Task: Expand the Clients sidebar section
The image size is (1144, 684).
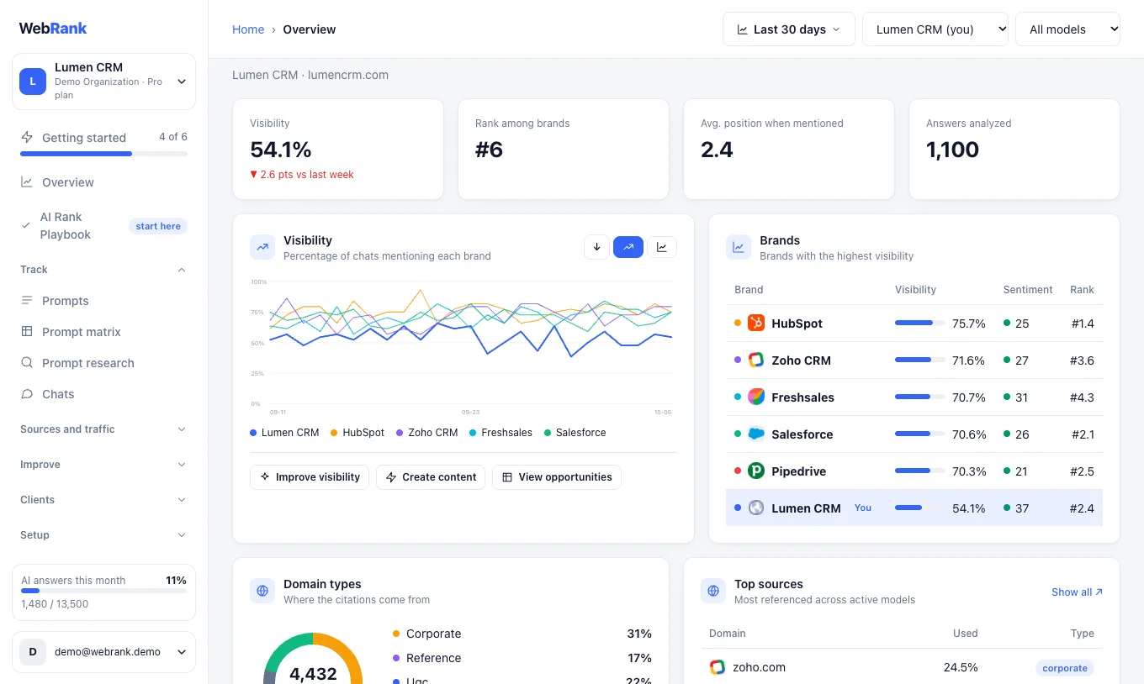Action: [x=103, y=500]
